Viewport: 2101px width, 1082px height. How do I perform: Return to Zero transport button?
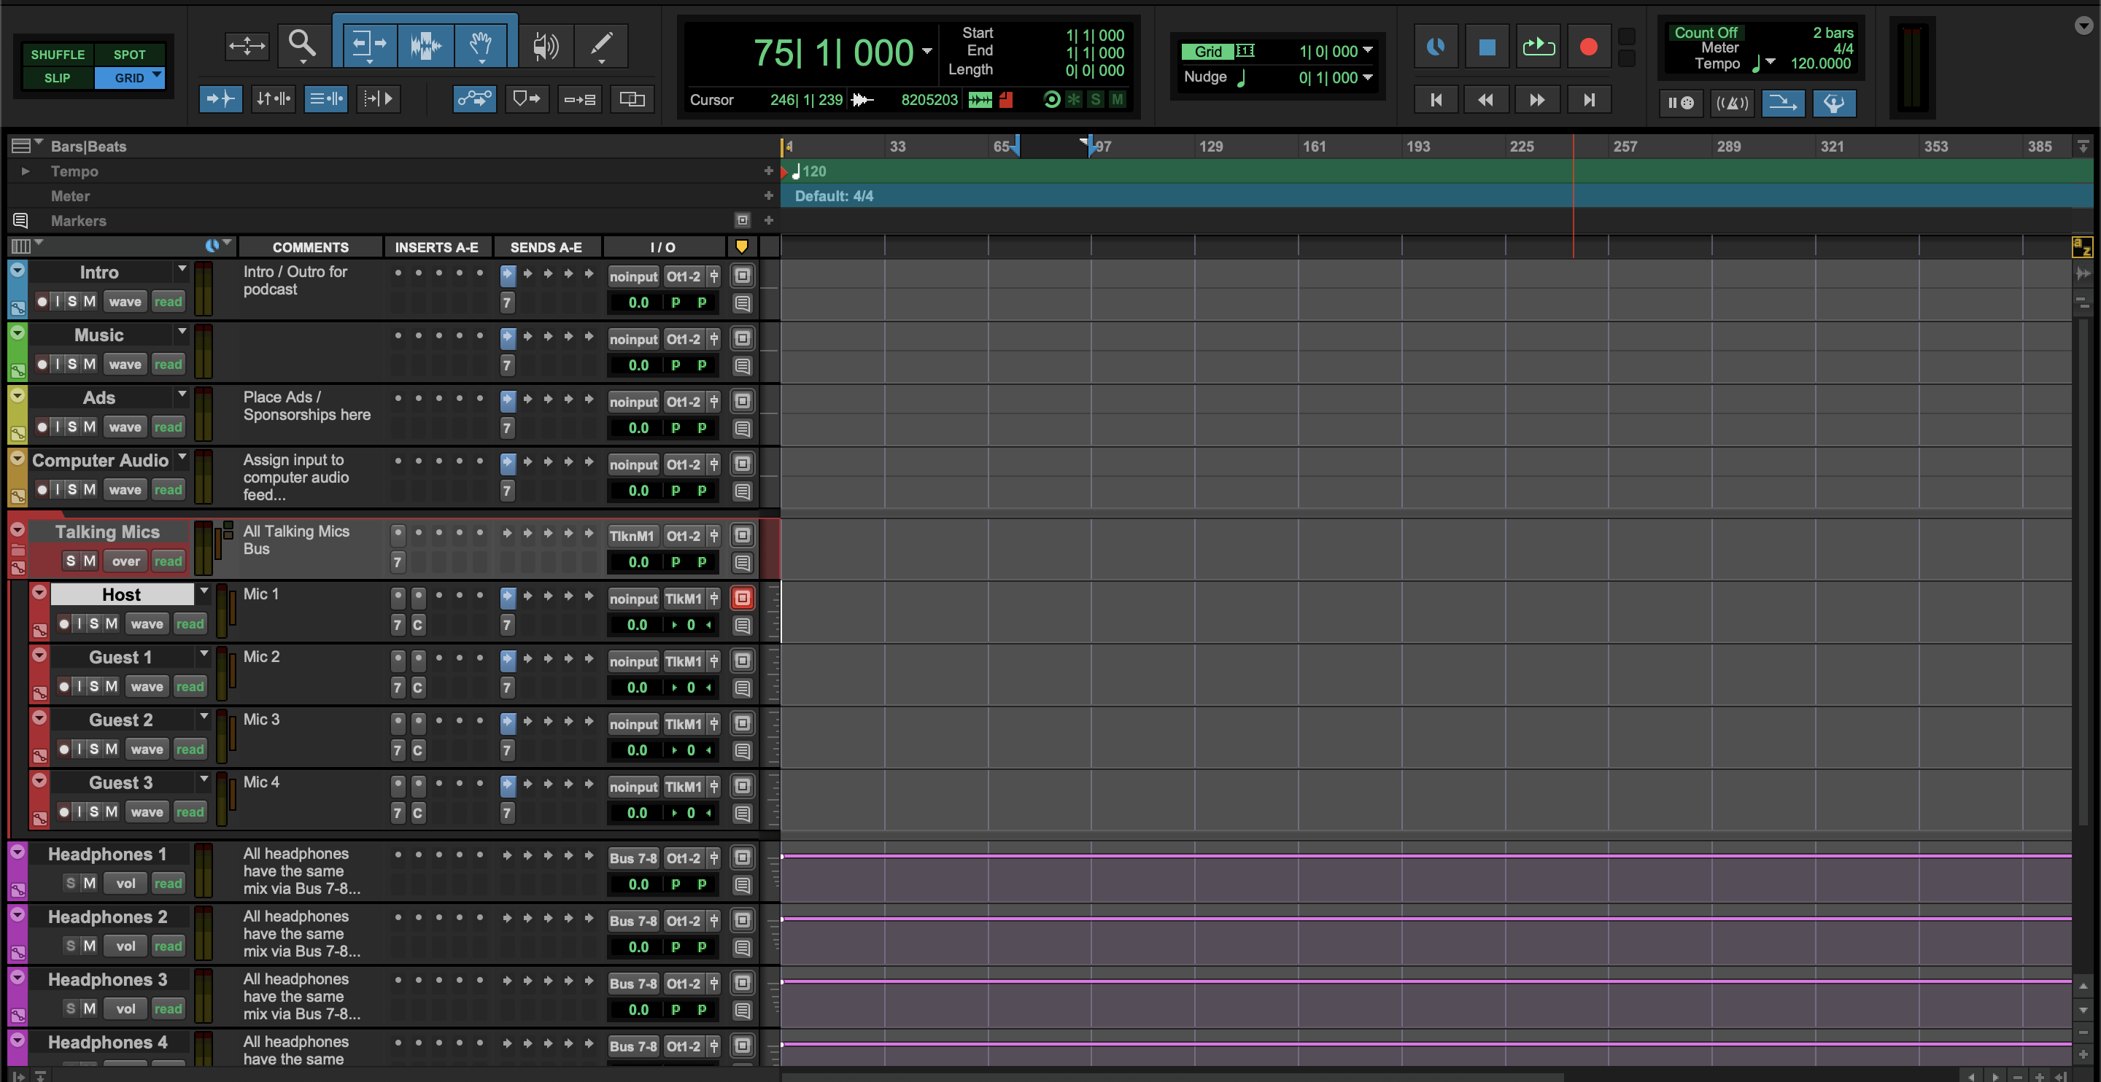tap(1436, 99)
